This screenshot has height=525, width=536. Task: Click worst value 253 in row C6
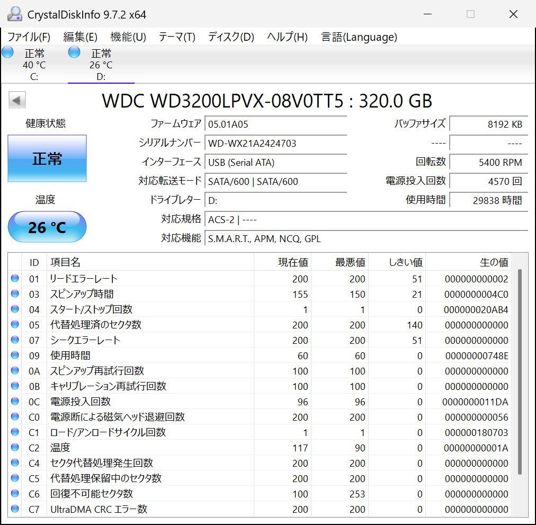[x=357, y=495]
